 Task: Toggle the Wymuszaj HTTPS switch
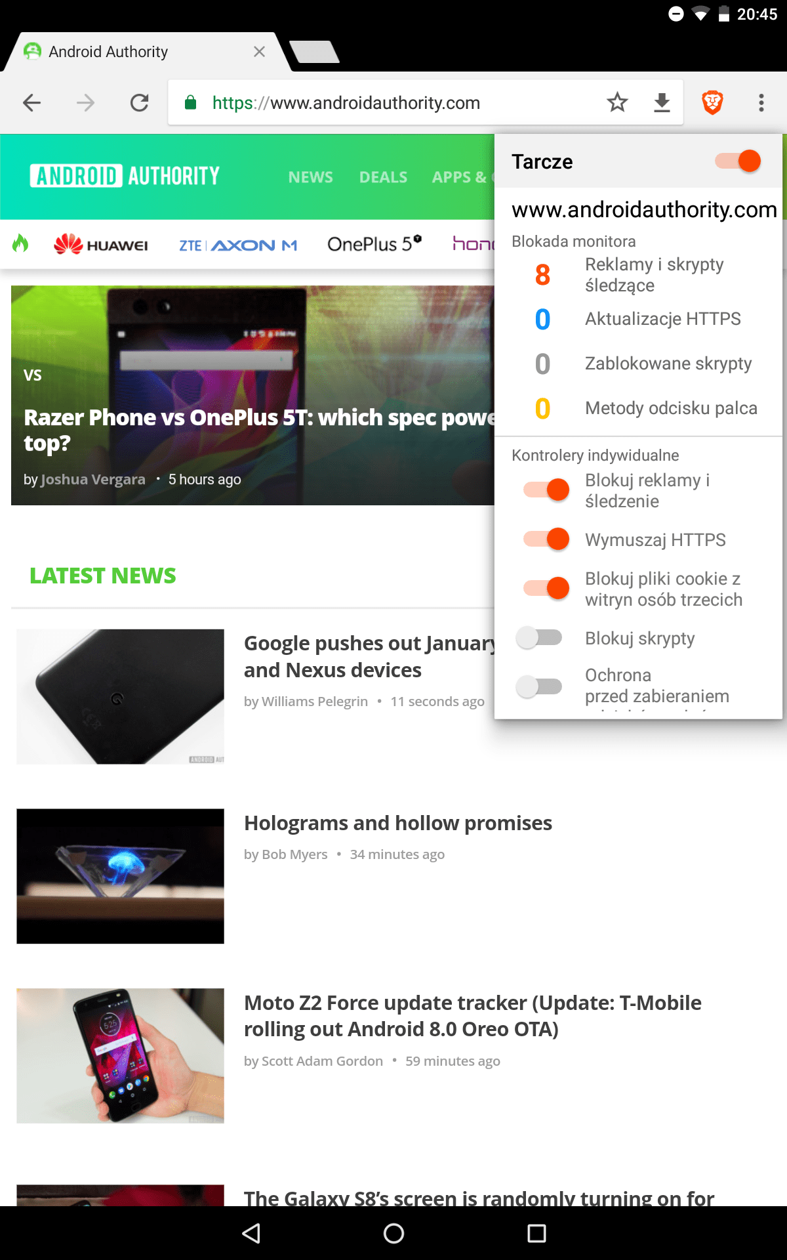546,539
